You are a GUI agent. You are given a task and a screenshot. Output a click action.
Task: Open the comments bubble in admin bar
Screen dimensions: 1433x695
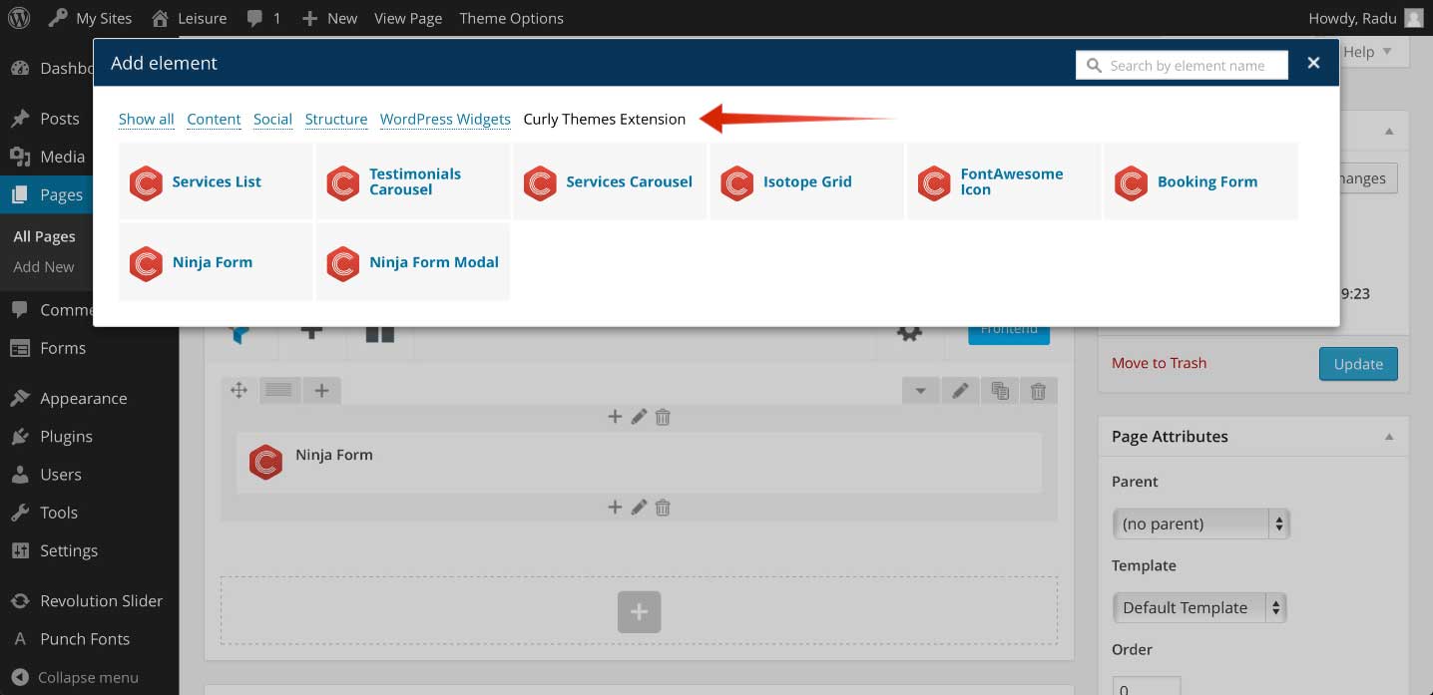coord(262,18)
